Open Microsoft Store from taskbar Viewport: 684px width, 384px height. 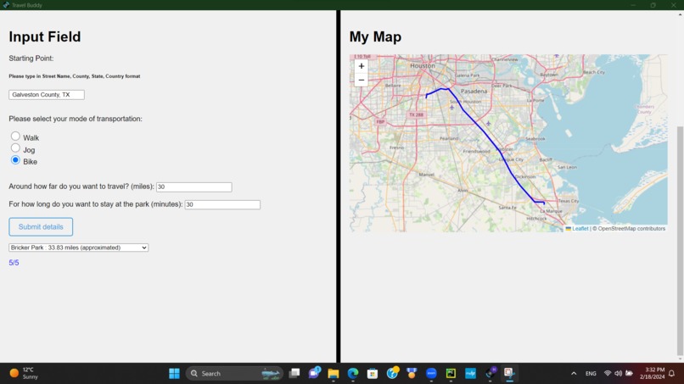373,374
